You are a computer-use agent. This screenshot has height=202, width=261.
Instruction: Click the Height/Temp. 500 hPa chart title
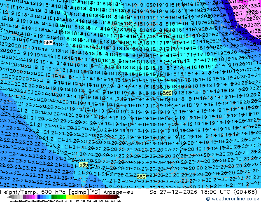33,192
